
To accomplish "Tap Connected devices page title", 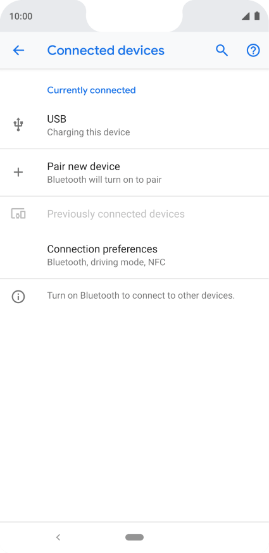I will 106,51.
